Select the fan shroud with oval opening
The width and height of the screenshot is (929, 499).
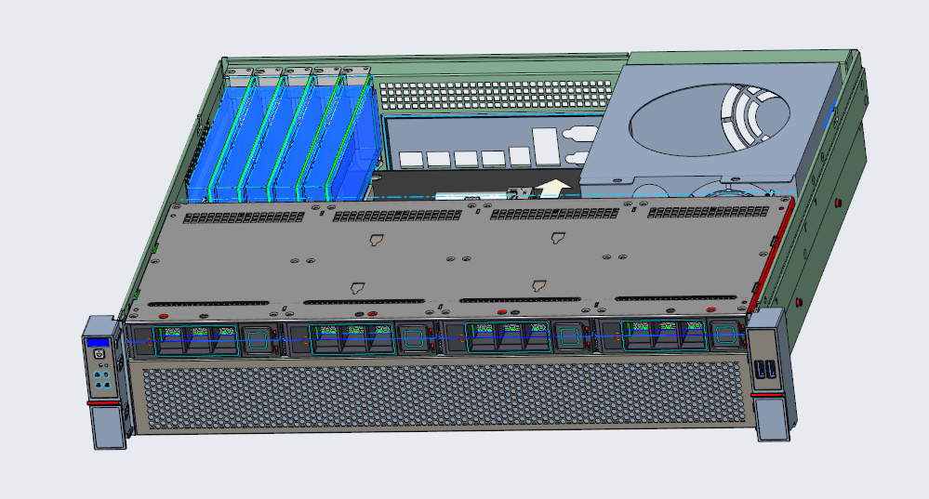pos(711,123)
